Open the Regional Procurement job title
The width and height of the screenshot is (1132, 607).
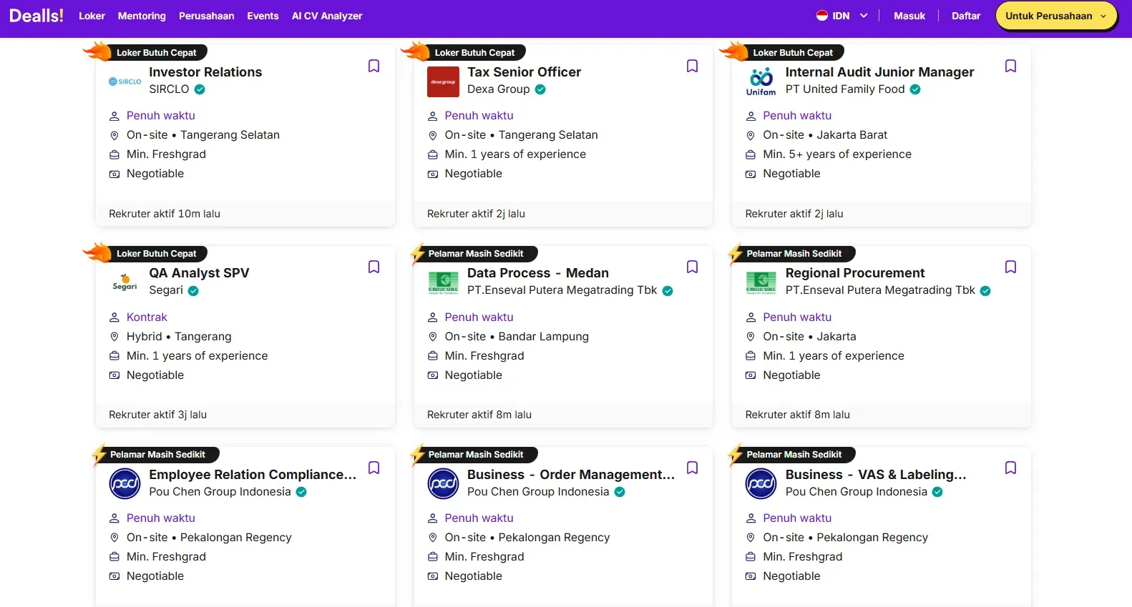(x=854, y=273)
